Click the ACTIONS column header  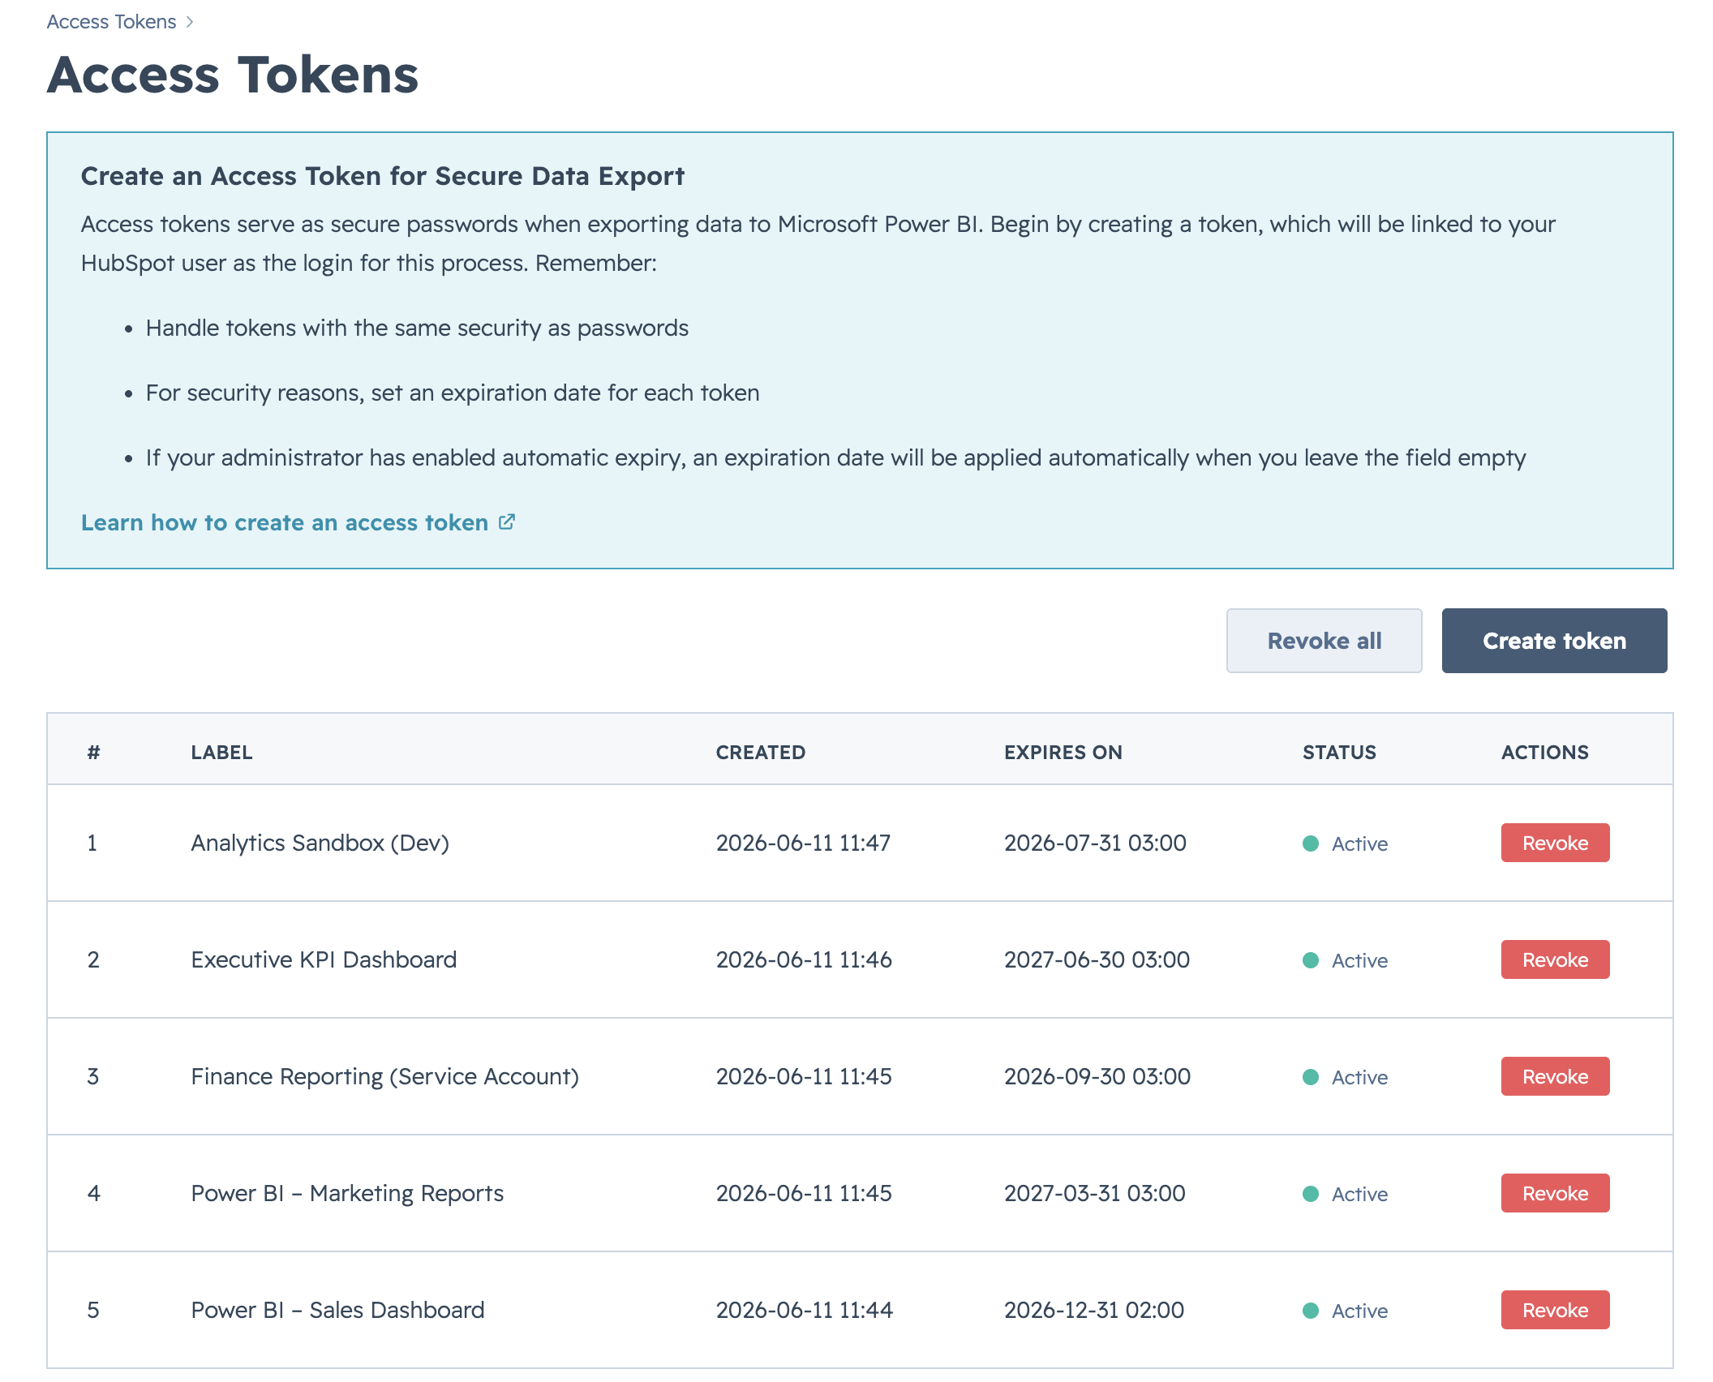(x=1544, y=752)
